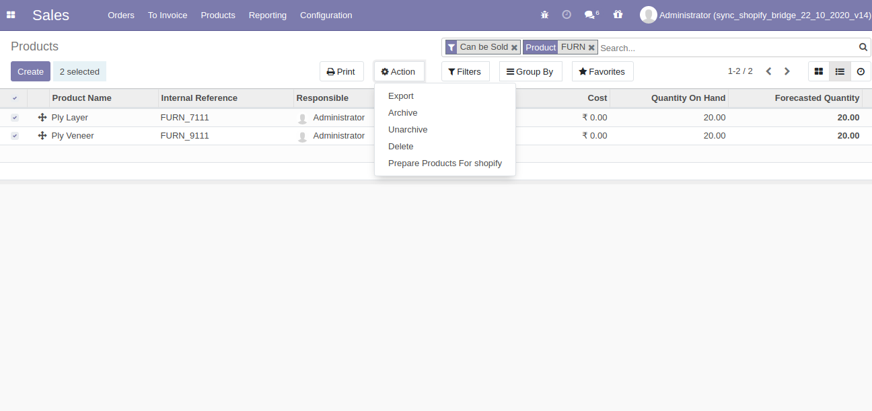Go to next page arrow

click(787, 71)
